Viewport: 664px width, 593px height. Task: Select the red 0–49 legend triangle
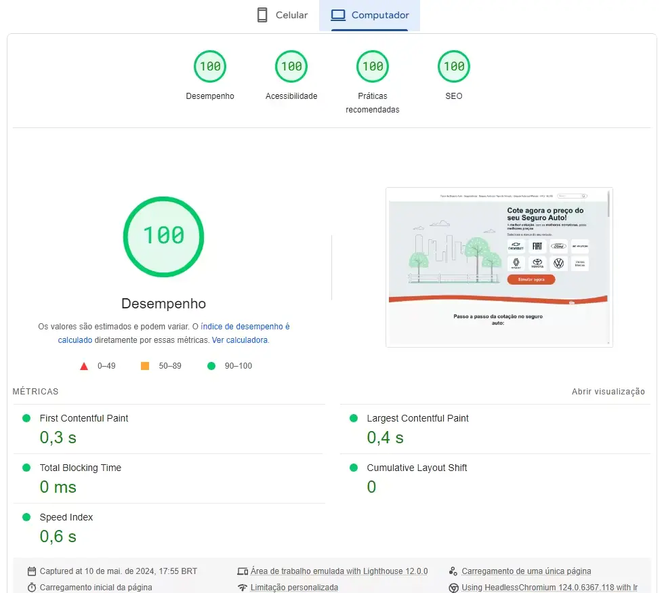pos(84,365)
